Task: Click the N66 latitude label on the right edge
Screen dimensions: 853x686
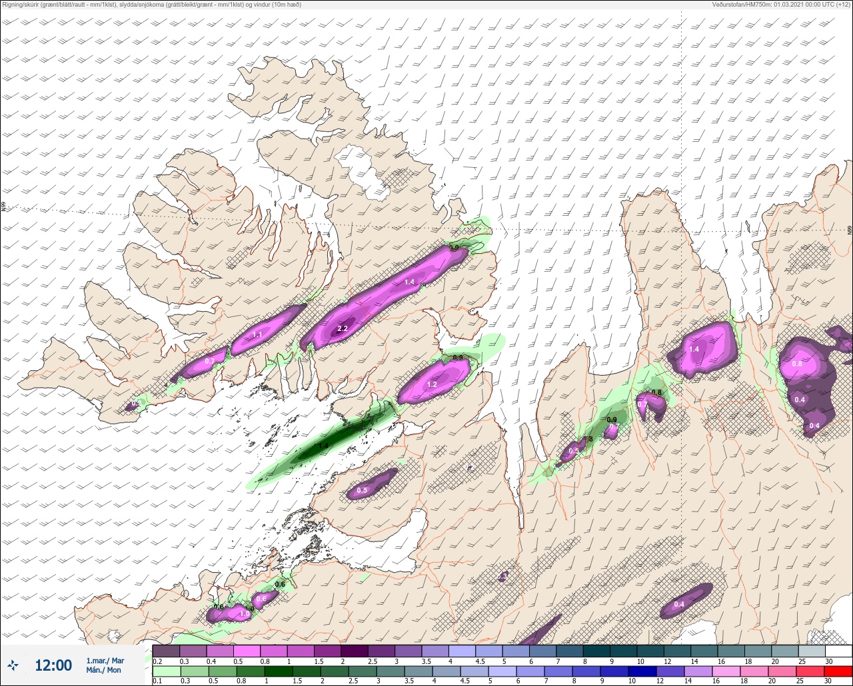Action: pos(850,230)
